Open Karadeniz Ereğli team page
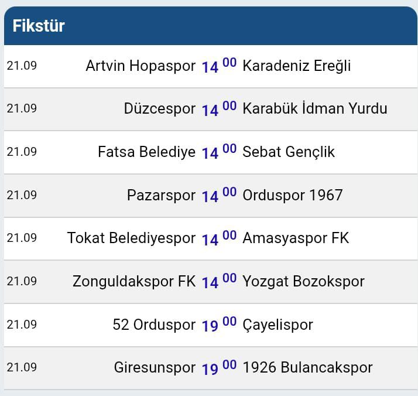Screen dimensions: 418x396 (296, 66)
